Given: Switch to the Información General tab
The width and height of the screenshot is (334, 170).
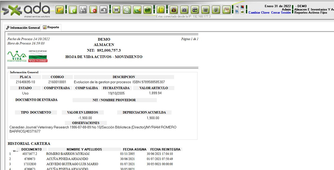Looking at the screenshot, I should tap(23, 28).
